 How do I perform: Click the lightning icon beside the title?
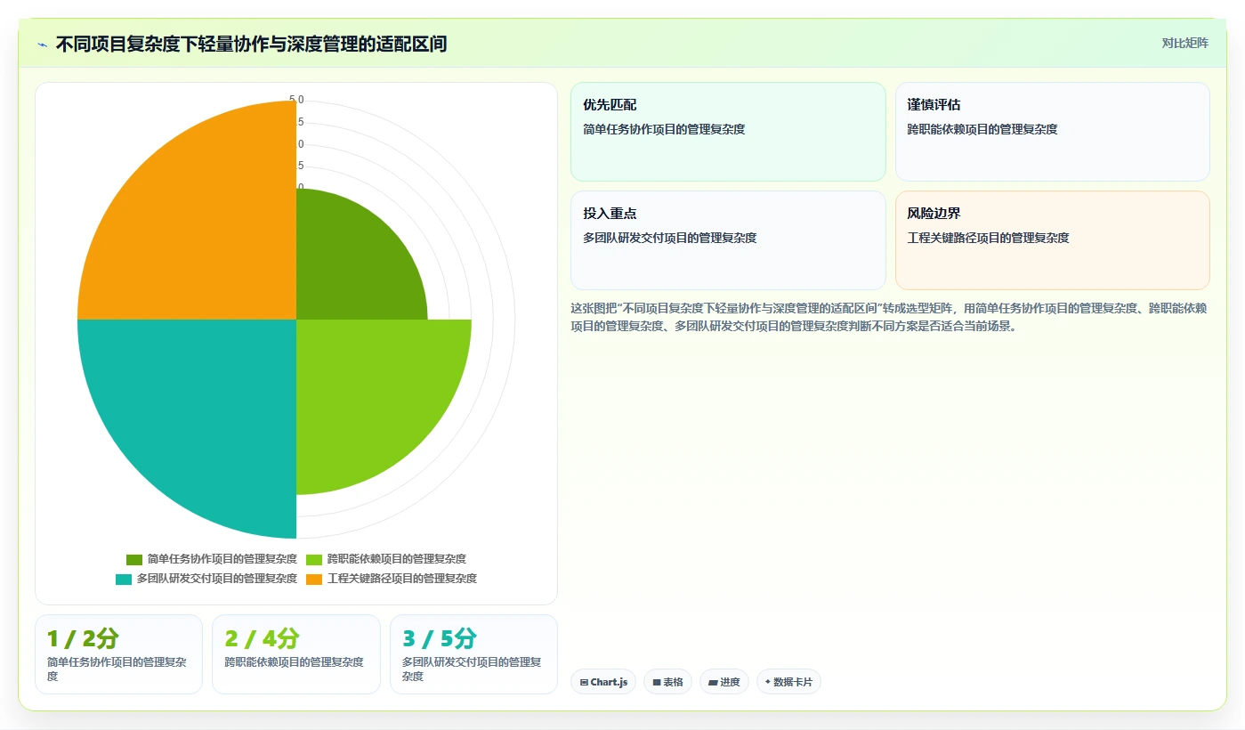pyautogui.click(x=42, y=45)
